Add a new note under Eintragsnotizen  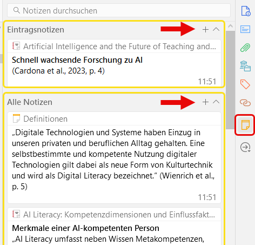pos(205,29)
